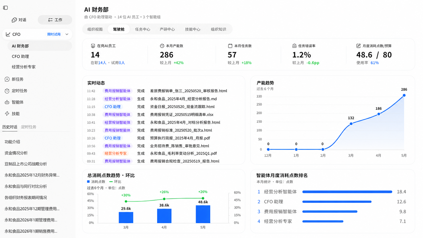
Task: Click the robot icon for 智能体
Action: [x=7, y=102]
